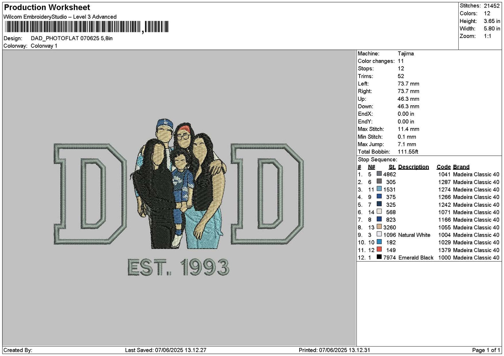Click the Emerald Black thread swatch
The image size is (504, 356).
click(379, 257)
